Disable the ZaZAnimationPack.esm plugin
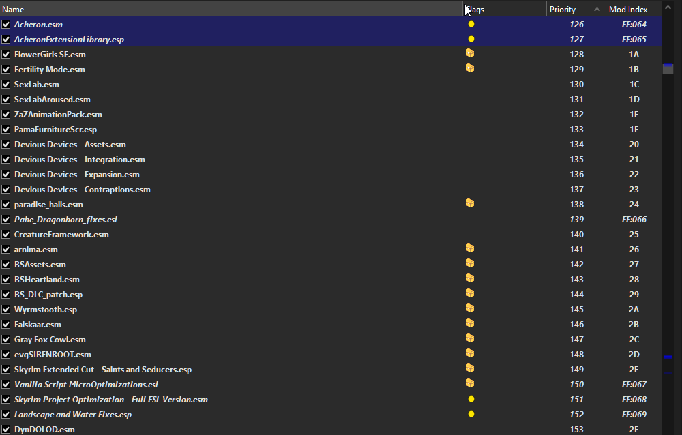Viewport: 682px width, 435px height. (5, 115)
